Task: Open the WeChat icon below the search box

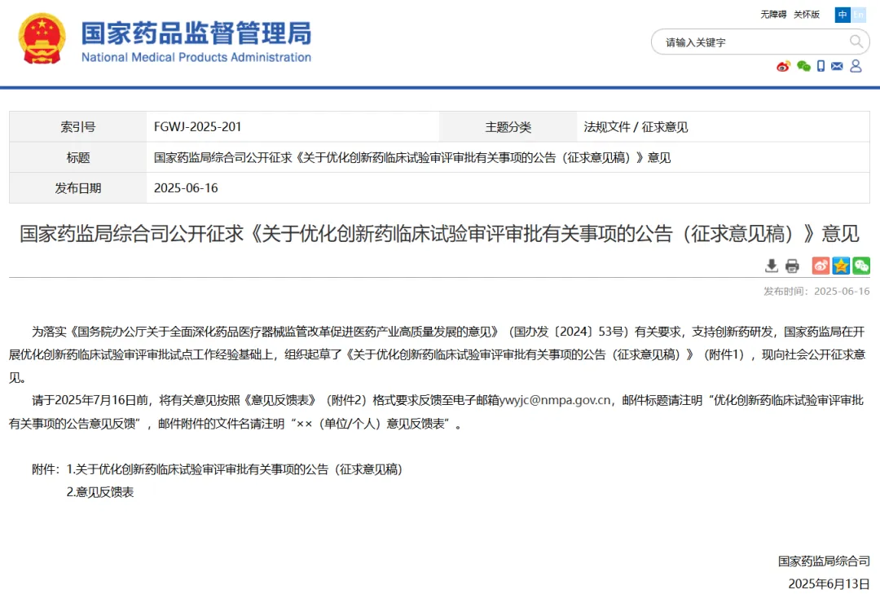Action: (803, 66)
